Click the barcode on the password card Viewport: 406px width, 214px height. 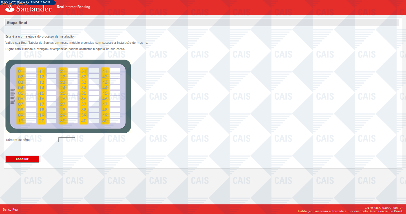point(12,96)
